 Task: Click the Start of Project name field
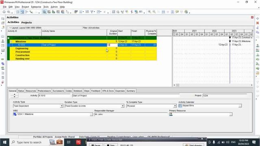[x=126, y=96]
